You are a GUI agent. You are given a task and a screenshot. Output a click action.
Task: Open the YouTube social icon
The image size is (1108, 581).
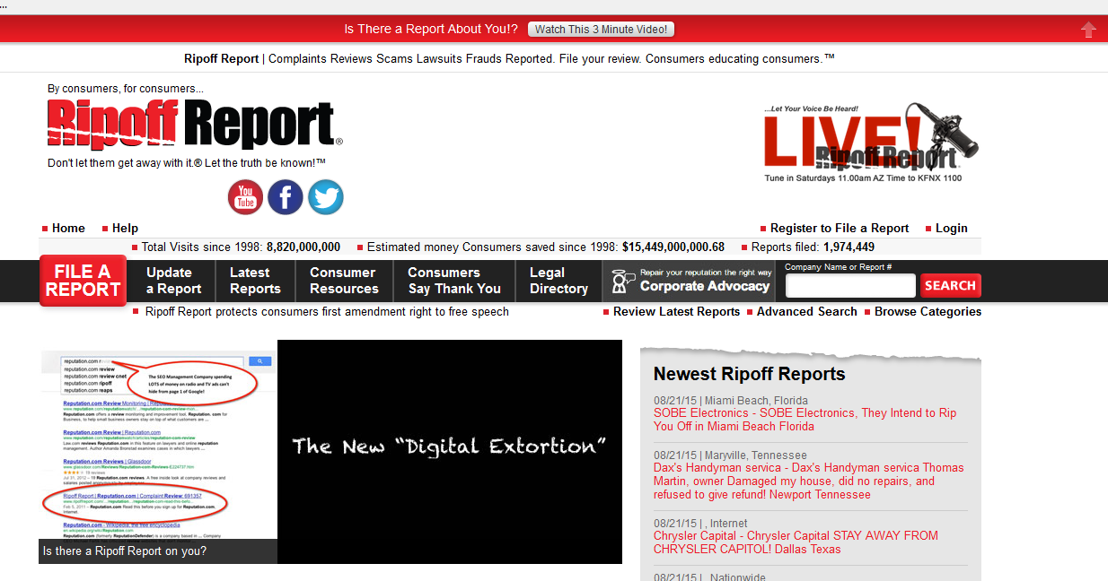[245, 197]
